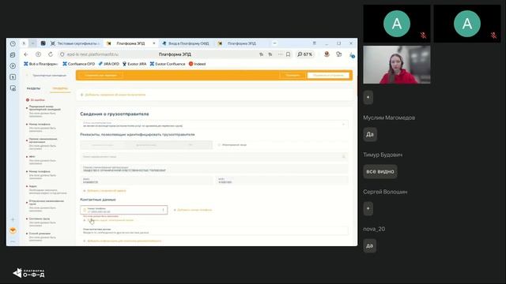
Task: Open the three-dots menu in the address bar
Action: (x=280, y=54)
